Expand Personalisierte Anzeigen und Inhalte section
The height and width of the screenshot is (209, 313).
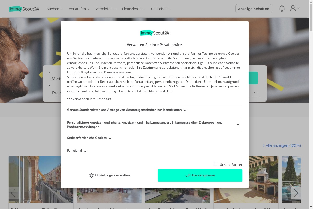154,125
